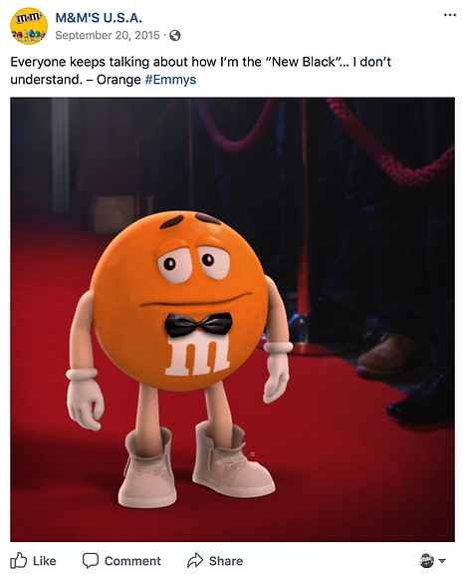Image resolution: width=466 pixels, height=577 pixels.
Task: Follow the #Emmys hashtag link
Action: tap(170, 80)
